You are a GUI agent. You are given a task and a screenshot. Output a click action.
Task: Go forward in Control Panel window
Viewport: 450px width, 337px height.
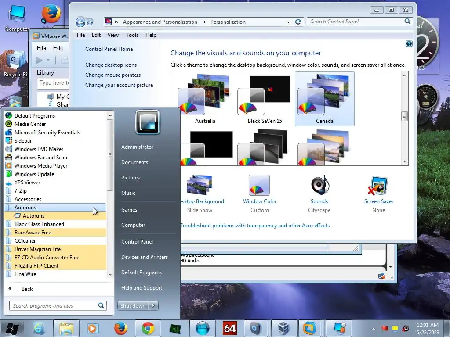click(90, 22)
